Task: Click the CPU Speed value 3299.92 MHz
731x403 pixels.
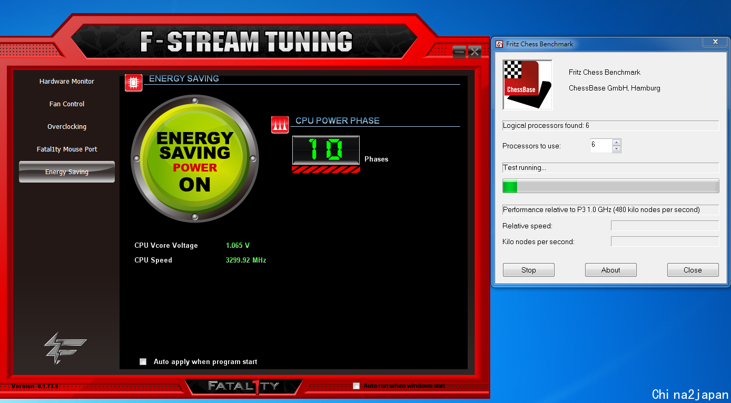Action: pyautogui.click(x=246, y=260)
